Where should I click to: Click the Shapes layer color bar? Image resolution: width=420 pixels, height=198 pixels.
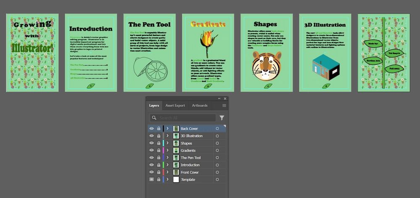pos(163,143)
